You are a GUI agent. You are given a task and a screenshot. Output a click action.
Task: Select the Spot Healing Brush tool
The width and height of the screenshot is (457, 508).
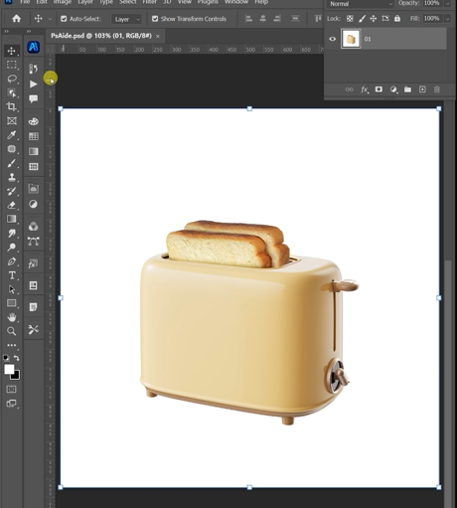click(12, 149)
